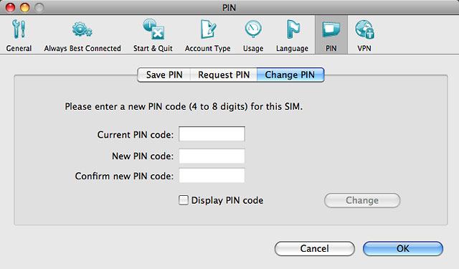This screenshot has width=459, height=269.
Task: Open the VPN settings pane
Action: [364, 36]
